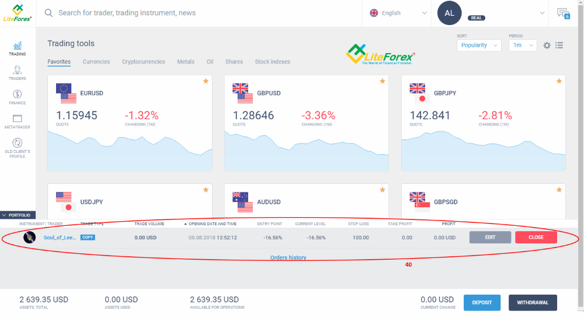The image size is (584, 321).
Task: Open the Traders section in sidebar
Action: coord(18,73)
